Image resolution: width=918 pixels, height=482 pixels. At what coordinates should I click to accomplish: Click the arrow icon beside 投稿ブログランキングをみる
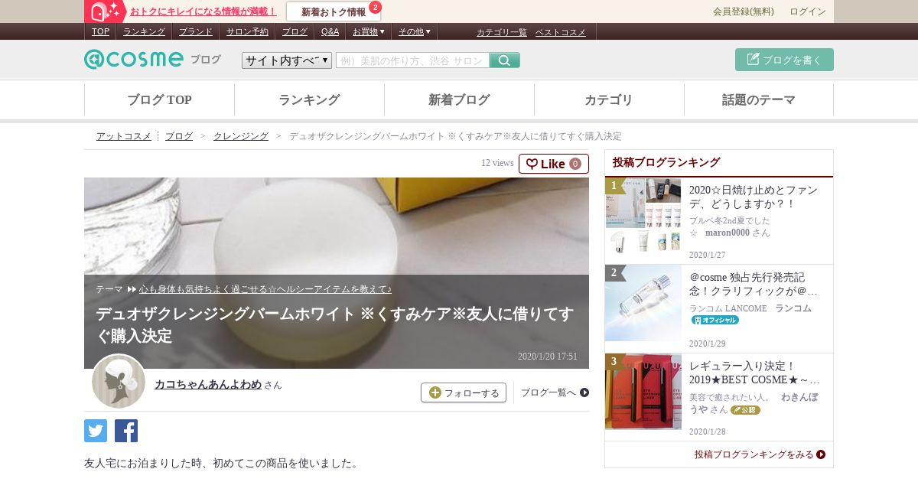click(x=821, y=454)
